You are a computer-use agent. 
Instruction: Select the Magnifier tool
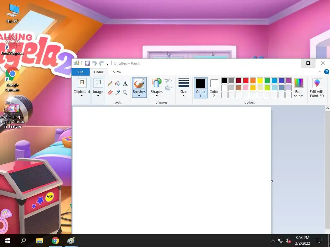(x=125, y=92)
